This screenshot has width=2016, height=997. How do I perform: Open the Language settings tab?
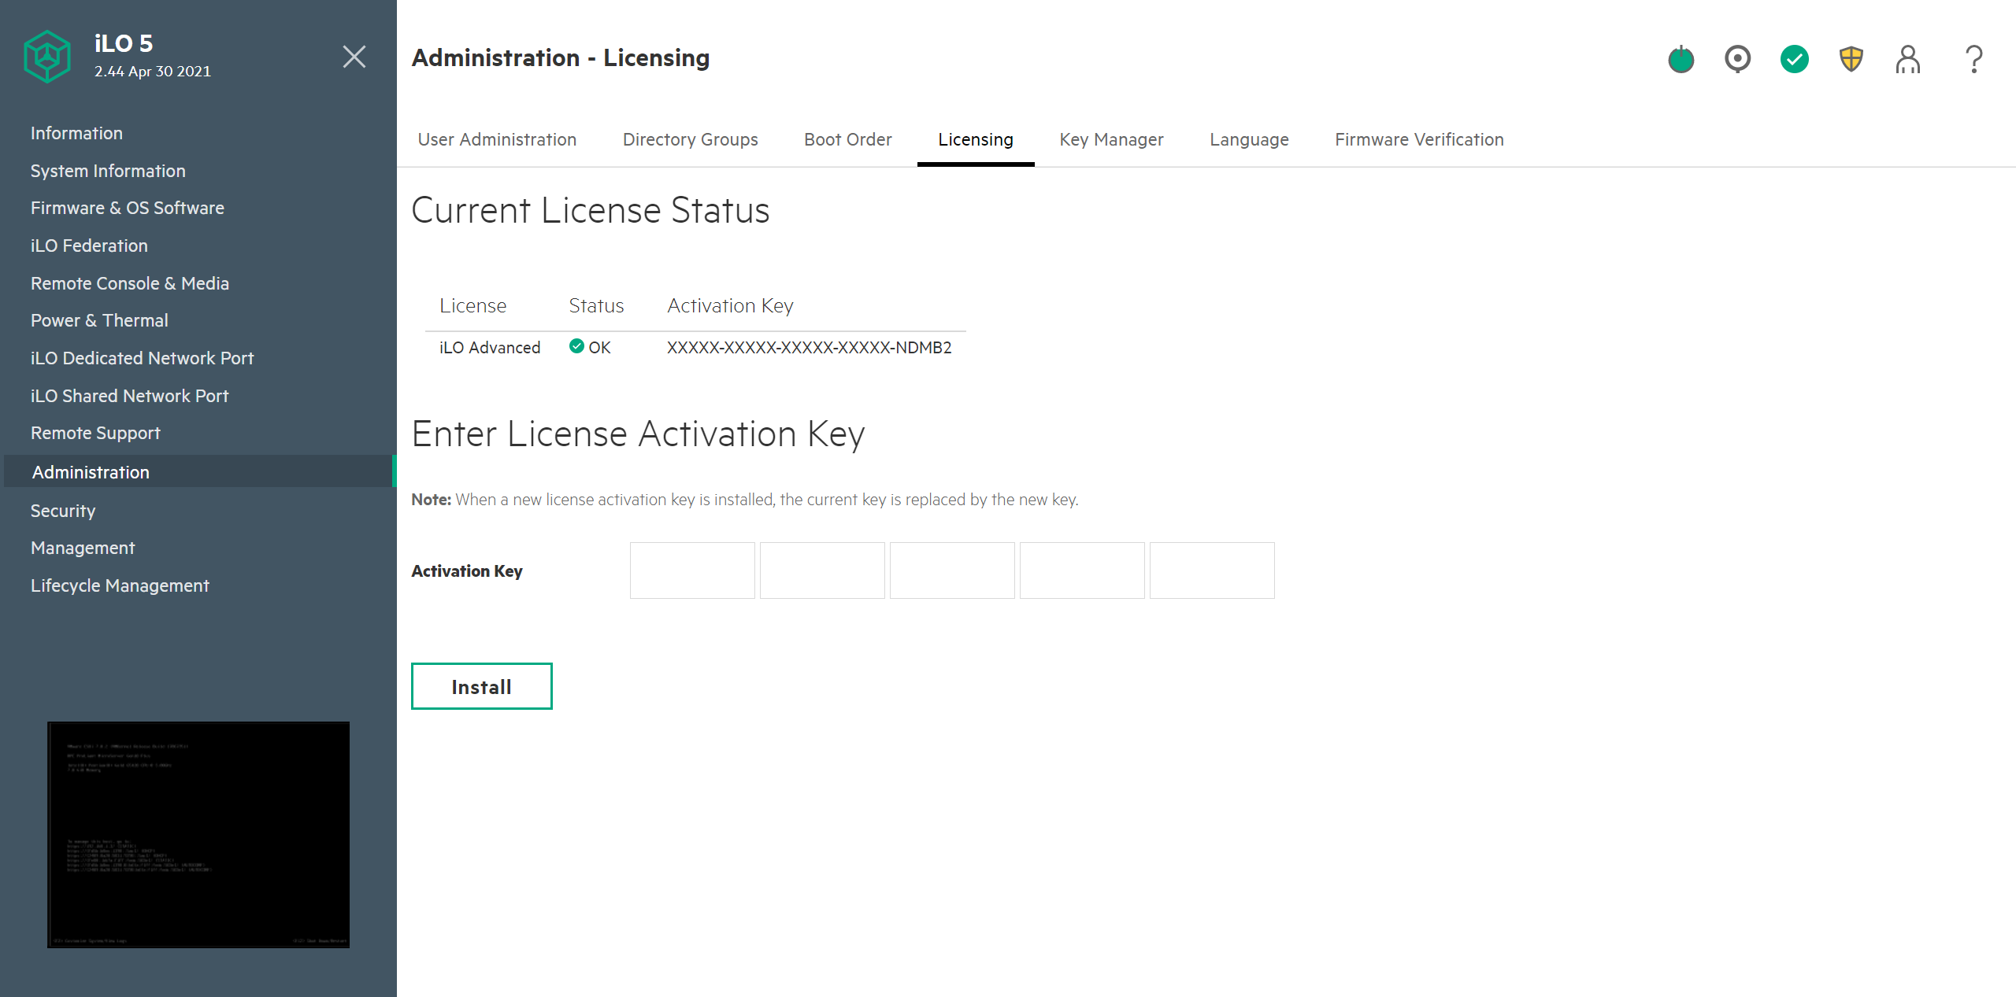click(x=1250, y=138)
